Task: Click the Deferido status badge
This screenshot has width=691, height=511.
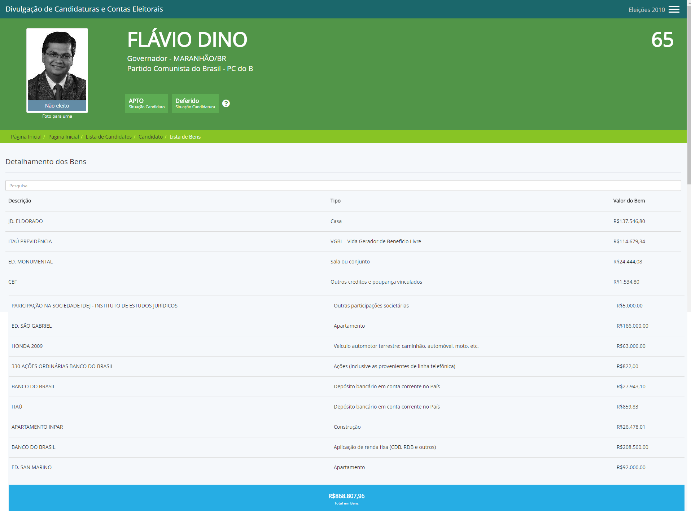Action: [195, 103]
